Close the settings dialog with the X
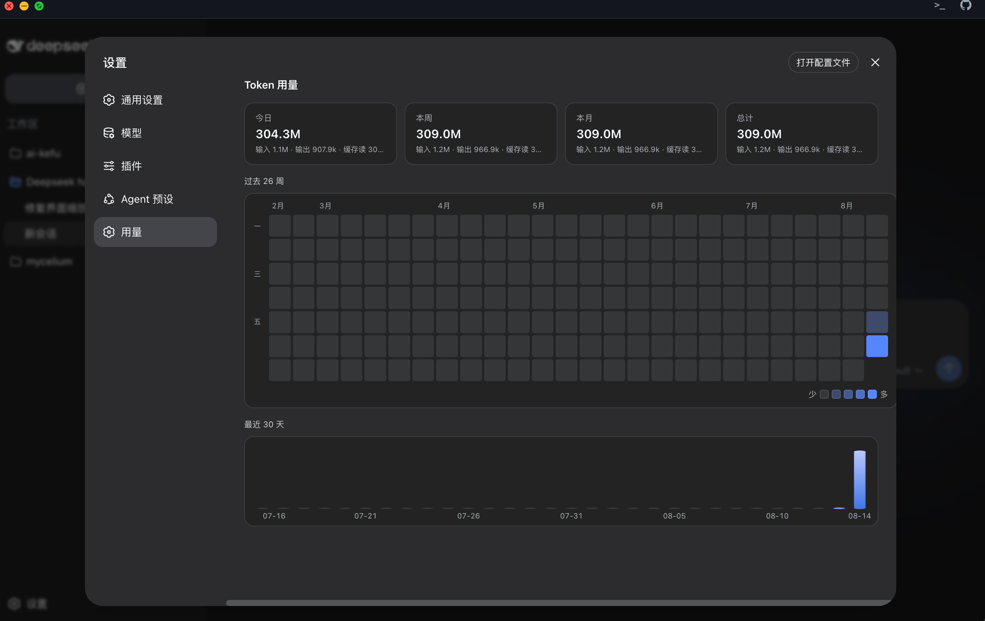 pos(875,63)
